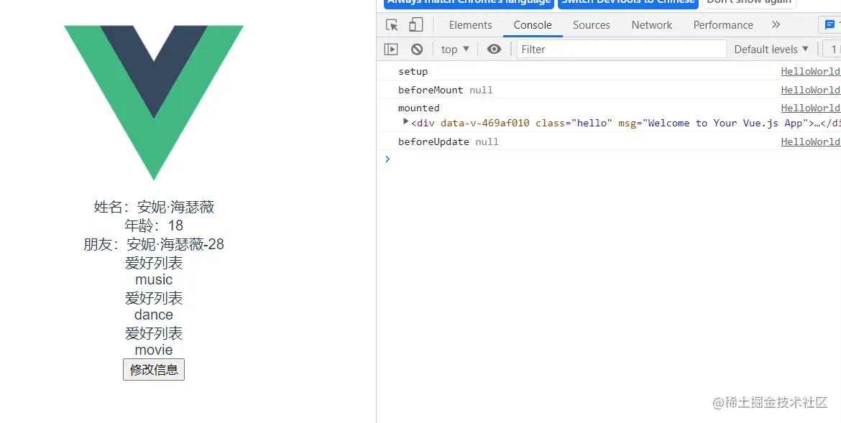Click the movie hobby item
841x423 pixels.
pos(154,350)
